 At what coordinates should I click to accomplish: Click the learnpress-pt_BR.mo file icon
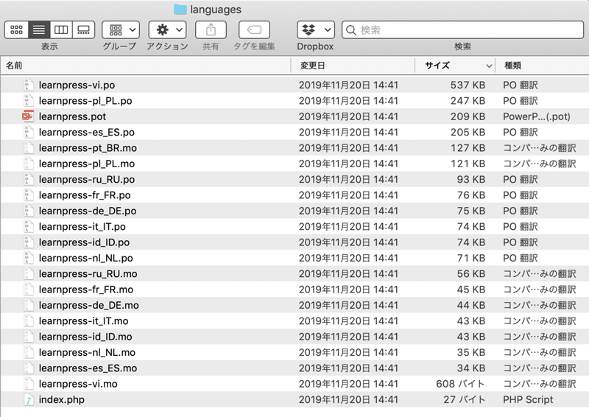coord(29,148)
